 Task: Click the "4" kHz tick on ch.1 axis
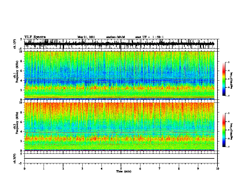(22, 81)
